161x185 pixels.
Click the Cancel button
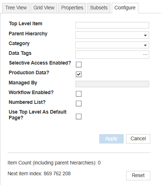138,139
